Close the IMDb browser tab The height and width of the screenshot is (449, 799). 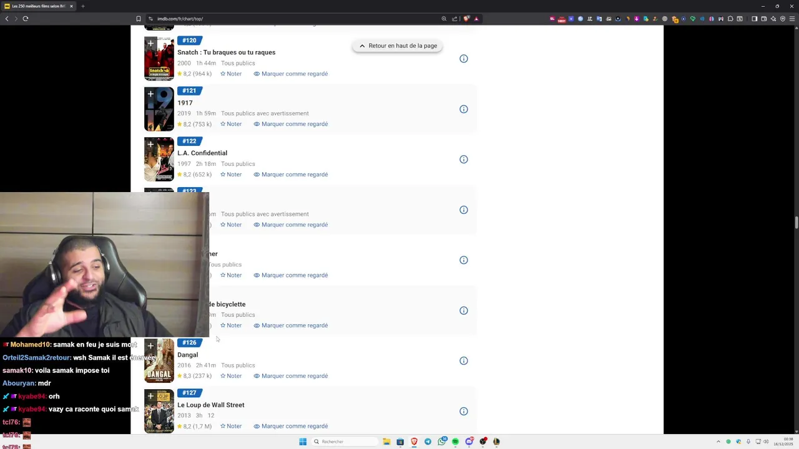click(x=71, y=6)
